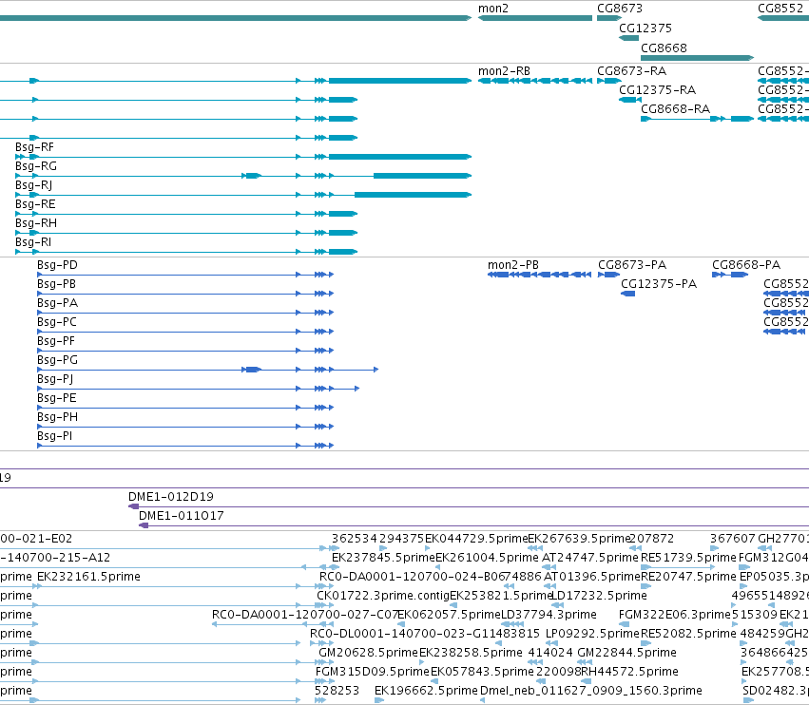Click the Bsg-RG transcript label
This screenshot has width=809, height=705.
click(36, 166)
